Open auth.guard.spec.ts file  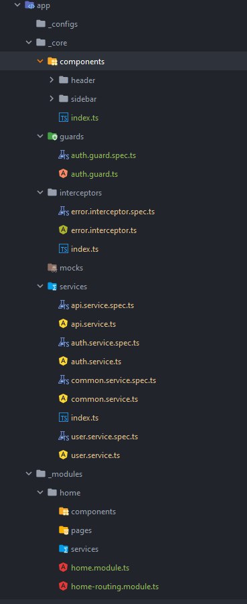[103, 155]
